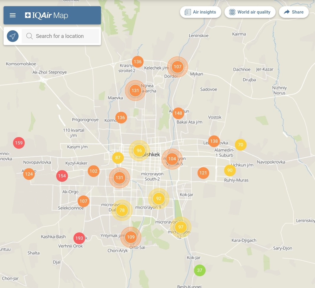Click the 107 marker near Dordoi
This screenshot has width=315, height=288.
pyautogui.click(x=178, y=67)
